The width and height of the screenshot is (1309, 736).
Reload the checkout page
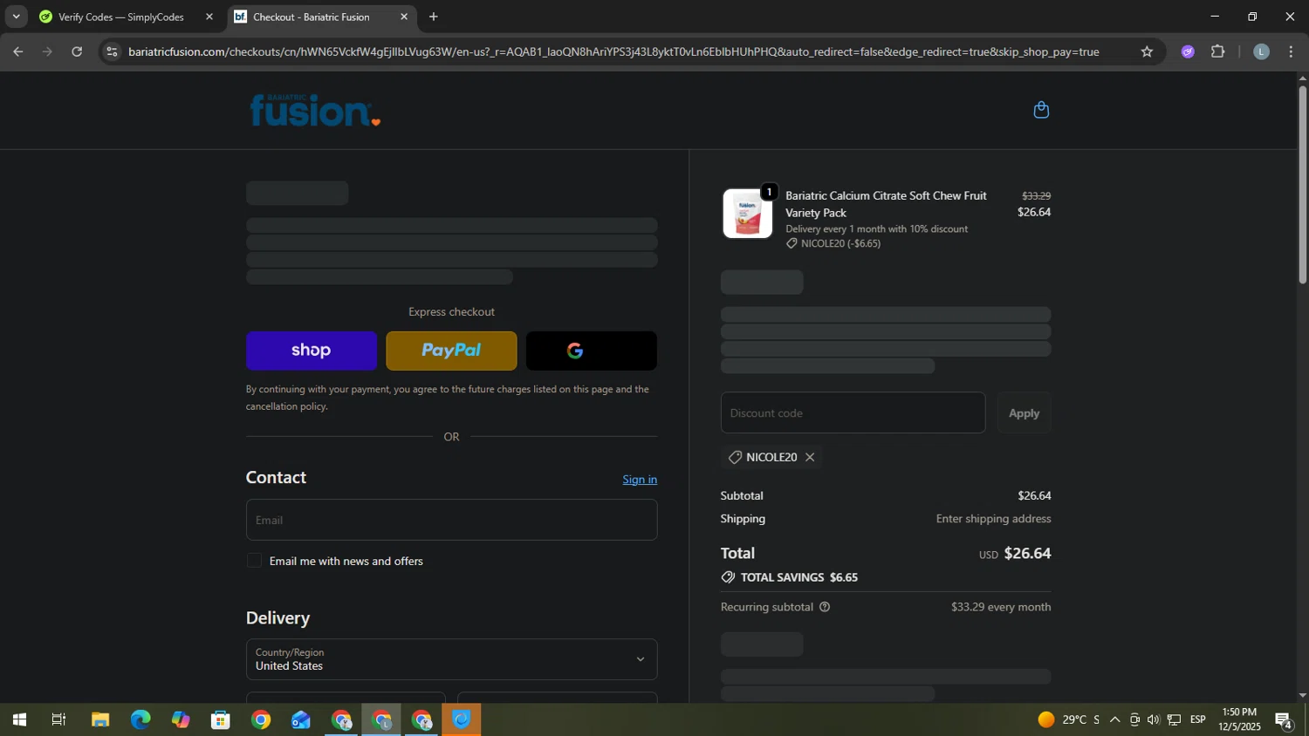click(x=77, y=51)
